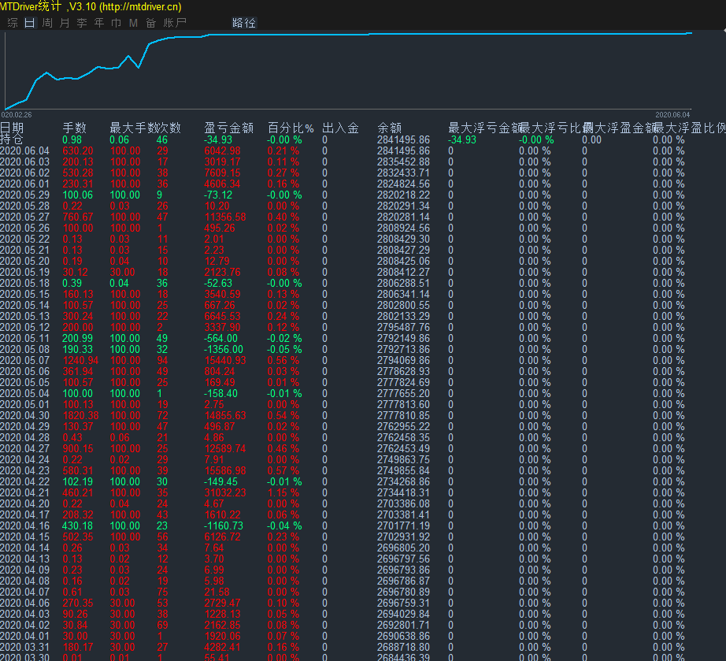Image resolution: width=726 pixels, height=661 pixels.
Task: Click the 最大手数 column header
Action: point(133,128)
